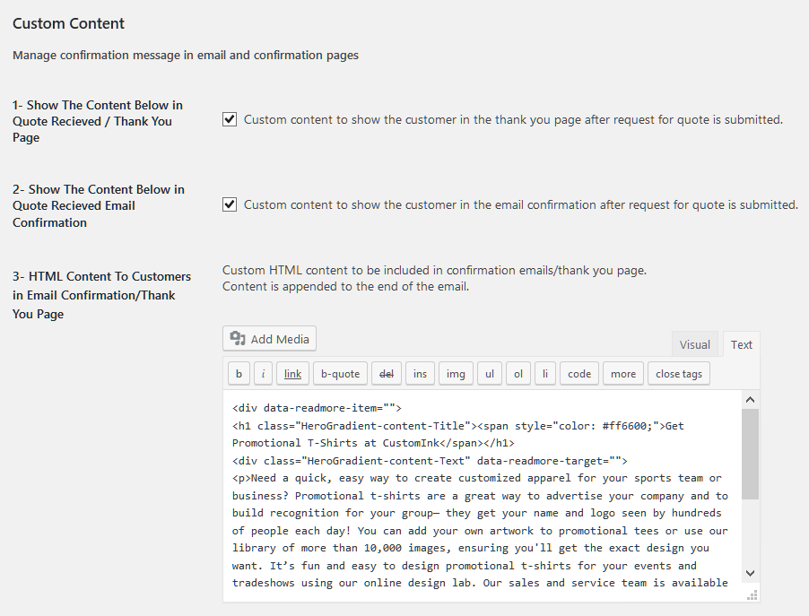
Task: Insert a list item with li
Action: (544, 374)
